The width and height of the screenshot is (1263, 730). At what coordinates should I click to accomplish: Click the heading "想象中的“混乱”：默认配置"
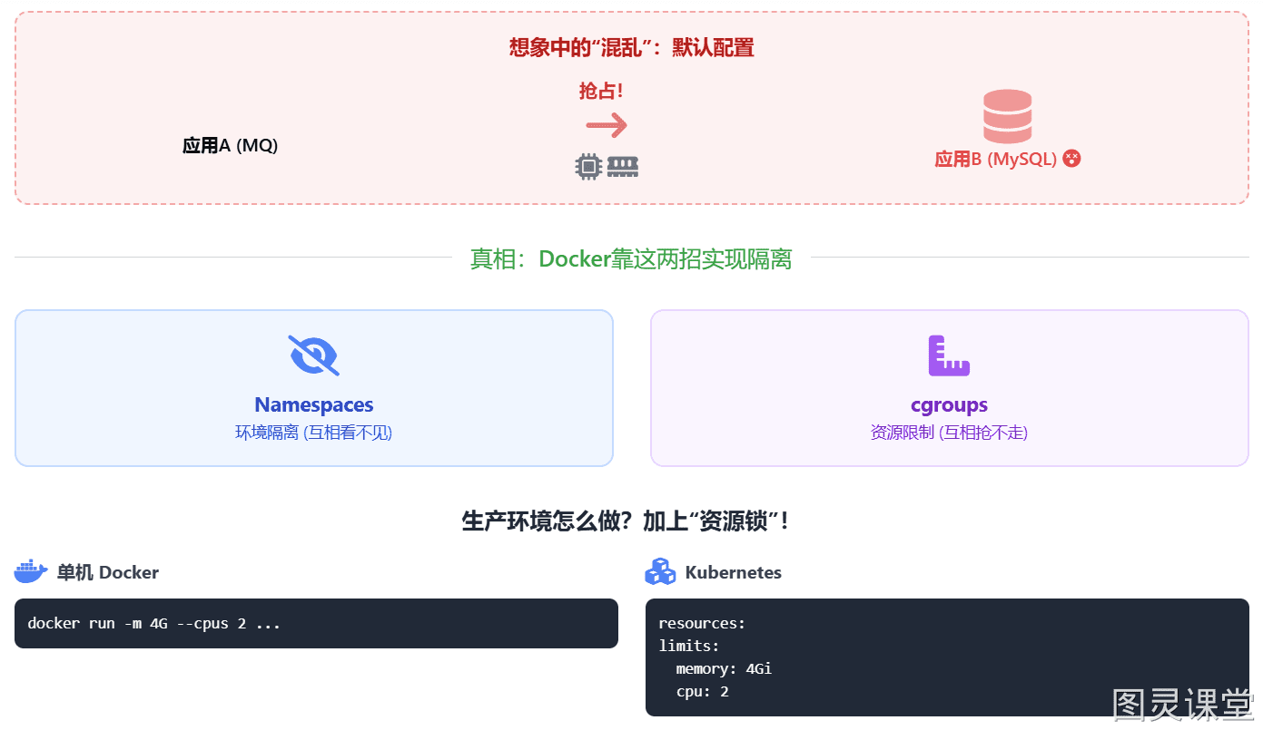632,48
